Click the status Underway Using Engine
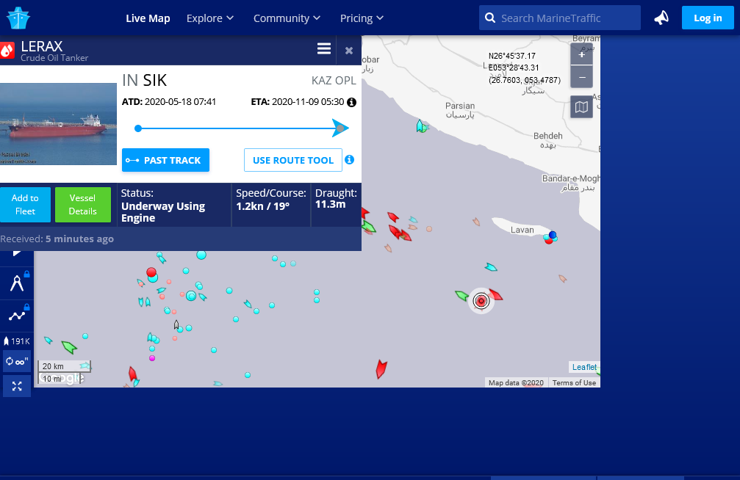 pyautogui.click(x=163, y=212)
